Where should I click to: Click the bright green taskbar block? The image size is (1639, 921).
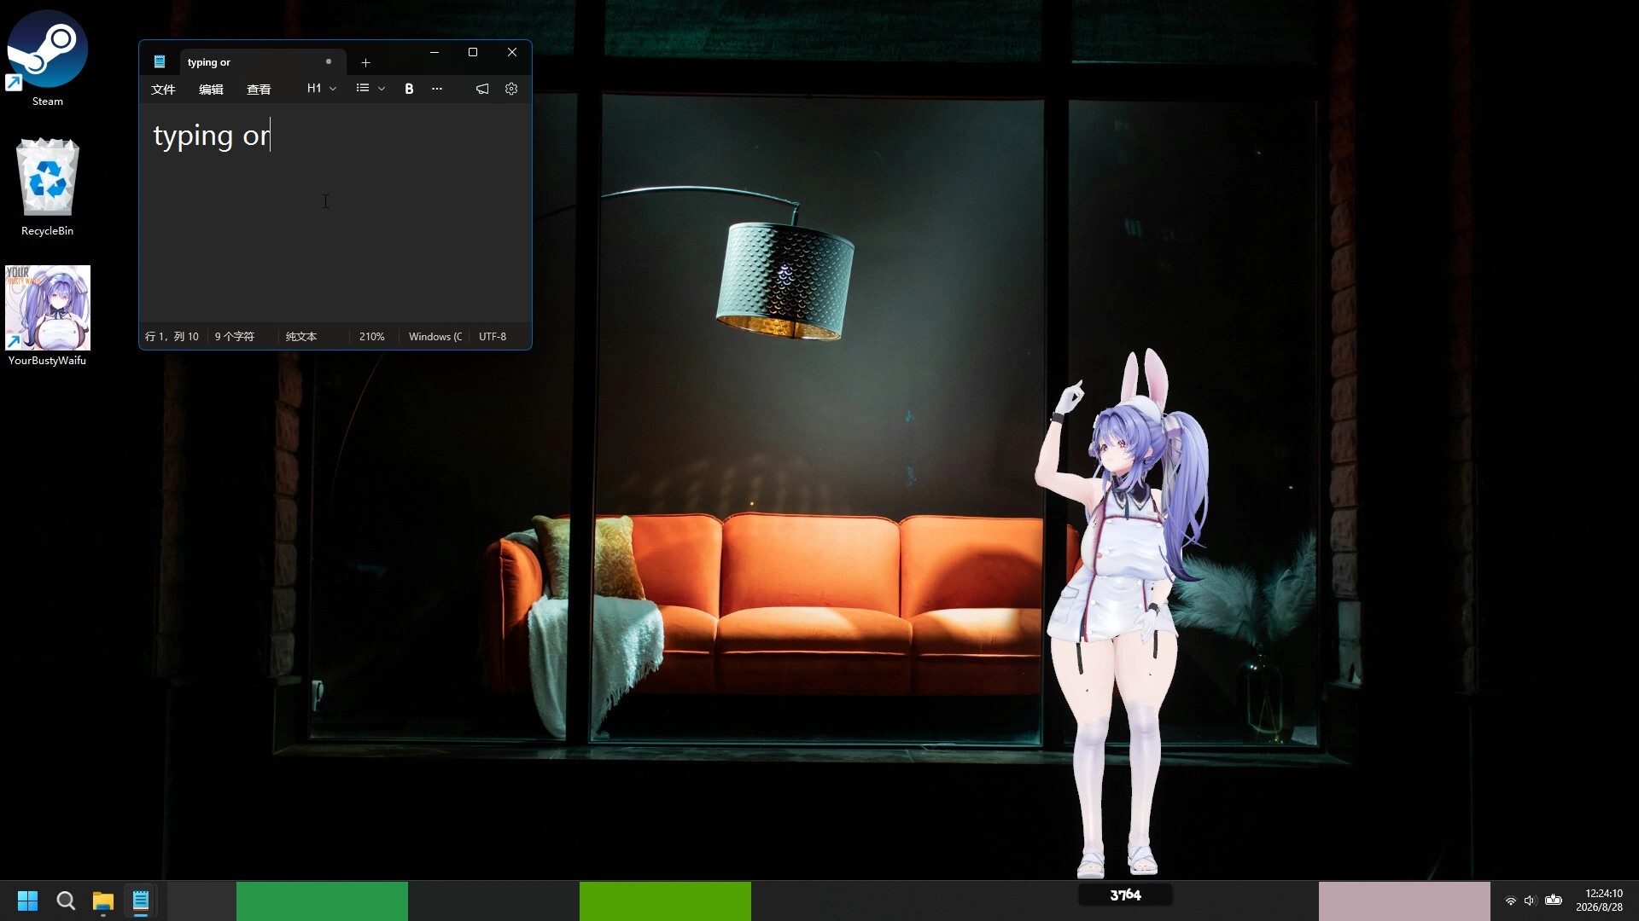665,901
